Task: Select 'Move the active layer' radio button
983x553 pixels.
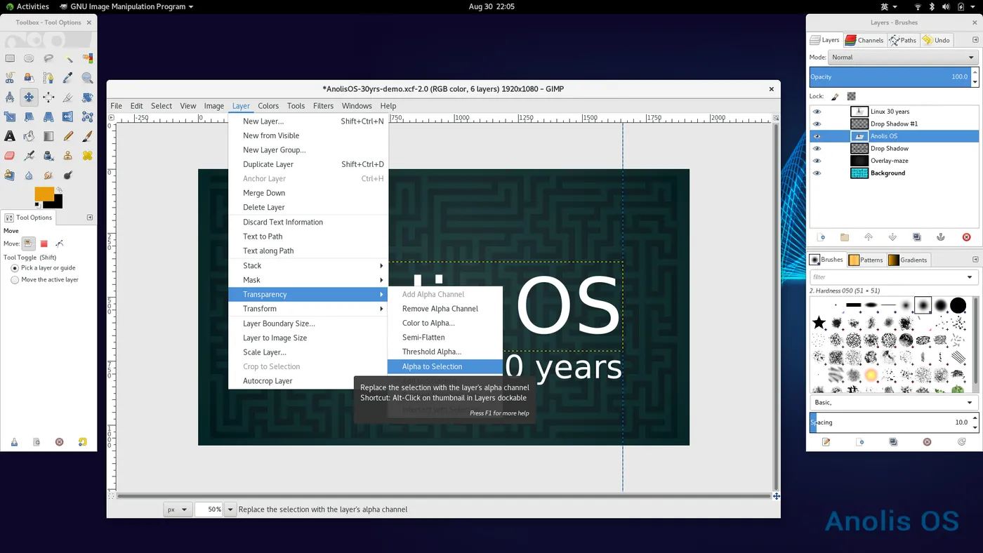Action: [15, 280]
